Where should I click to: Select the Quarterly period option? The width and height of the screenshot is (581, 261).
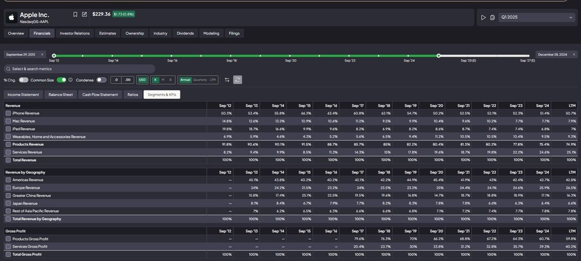(199, 80)
